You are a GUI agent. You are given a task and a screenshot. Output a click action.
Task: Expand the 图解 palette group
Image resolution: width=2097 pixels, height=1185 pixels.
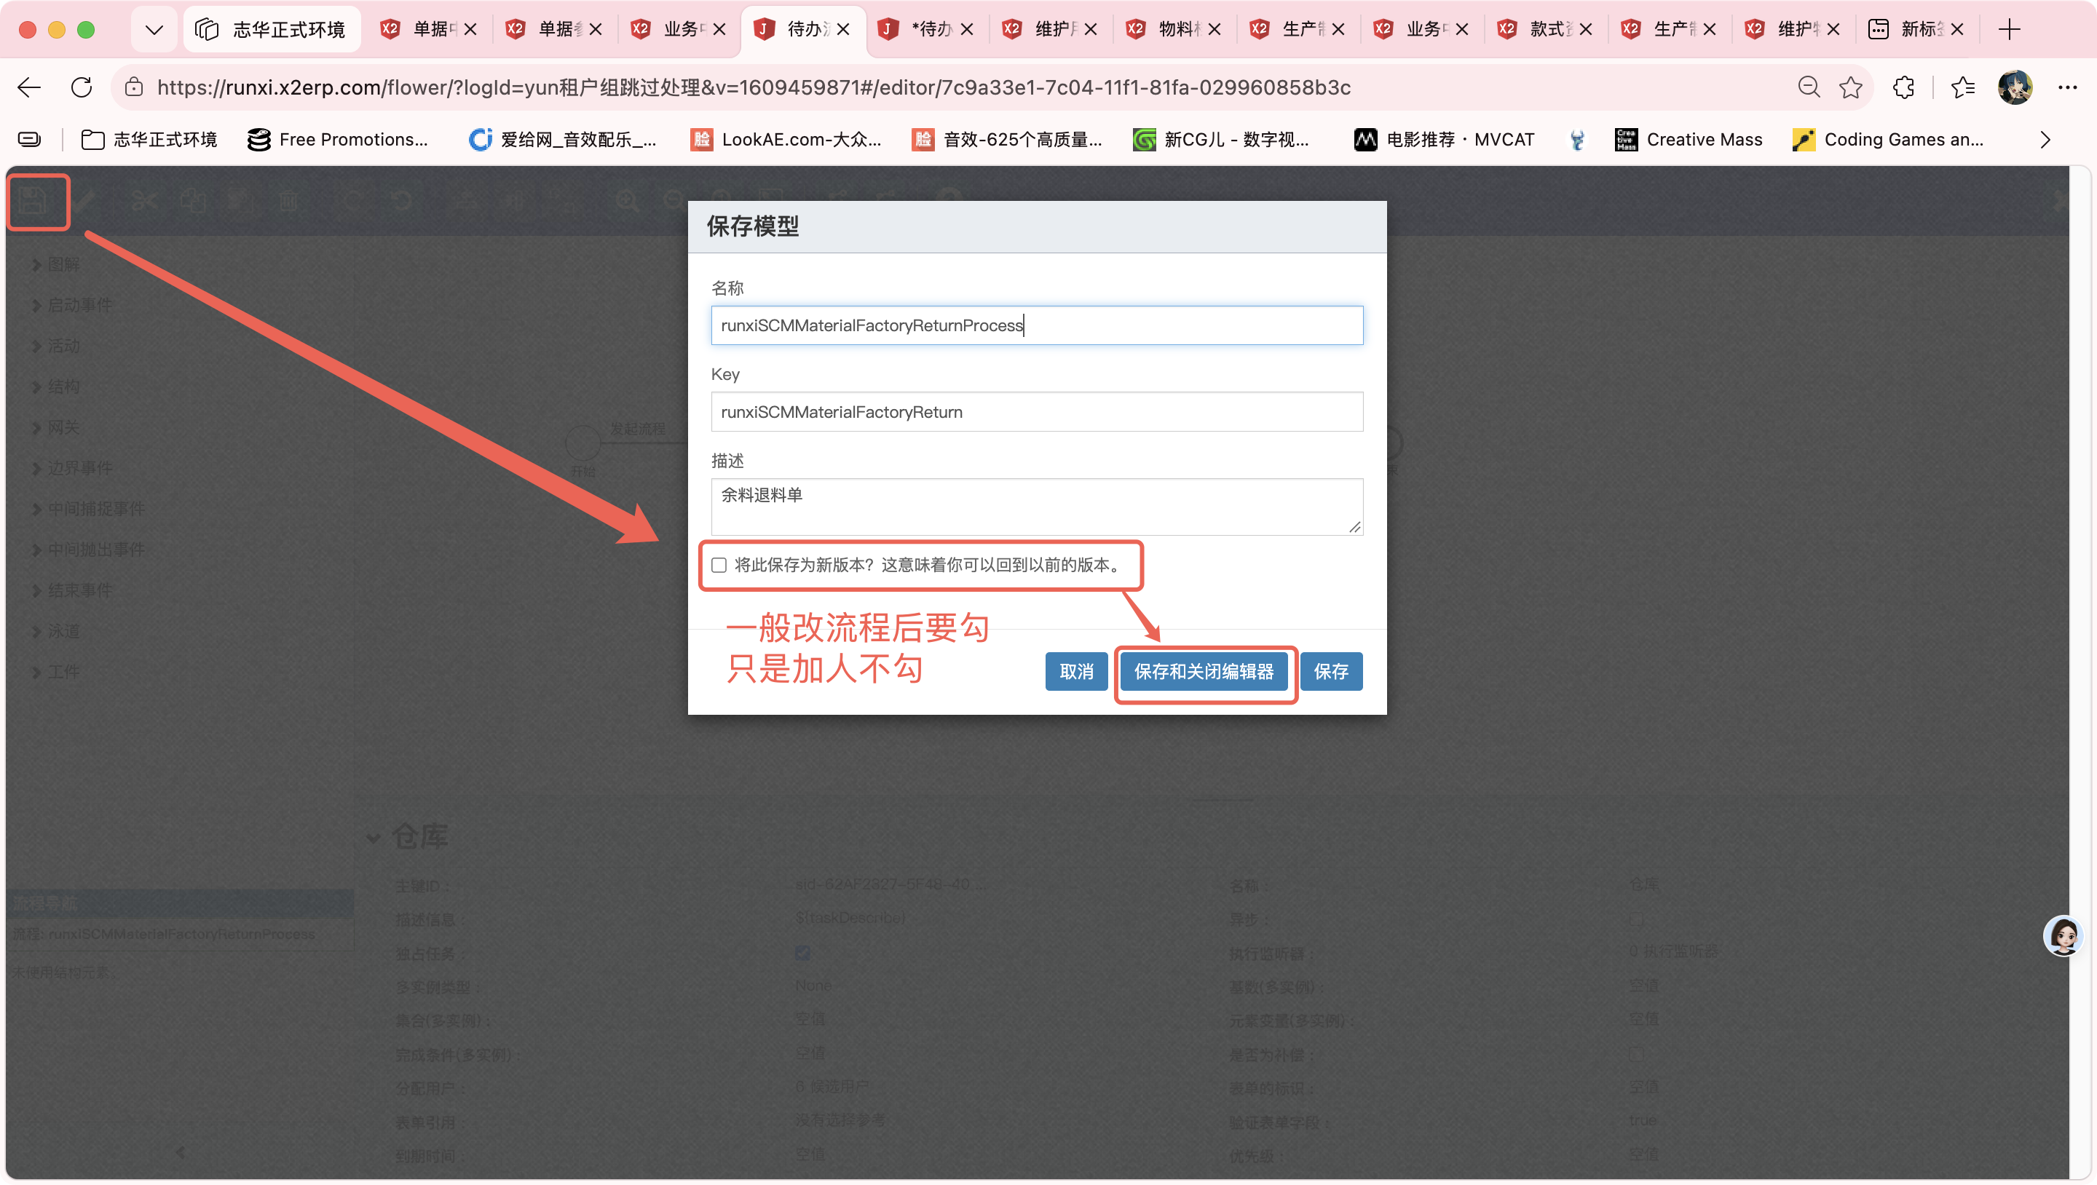coord(55,263)
